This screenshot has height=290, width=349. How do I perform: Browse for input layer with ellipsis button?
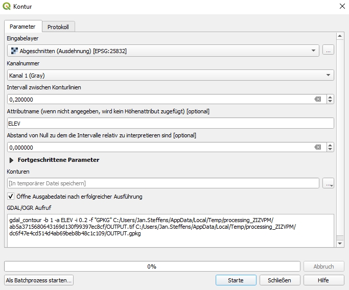pos(328,51)
